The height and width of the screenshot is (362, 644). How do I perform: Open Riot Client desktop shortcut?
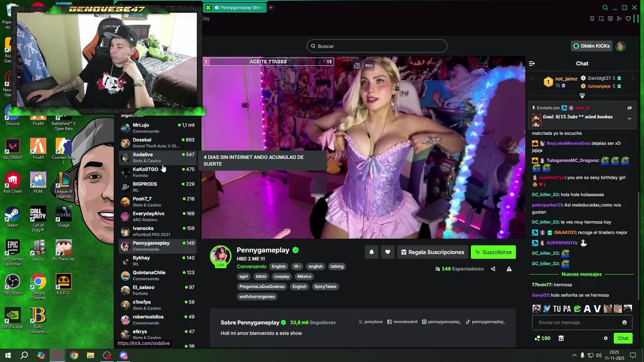tap(13, 184)
